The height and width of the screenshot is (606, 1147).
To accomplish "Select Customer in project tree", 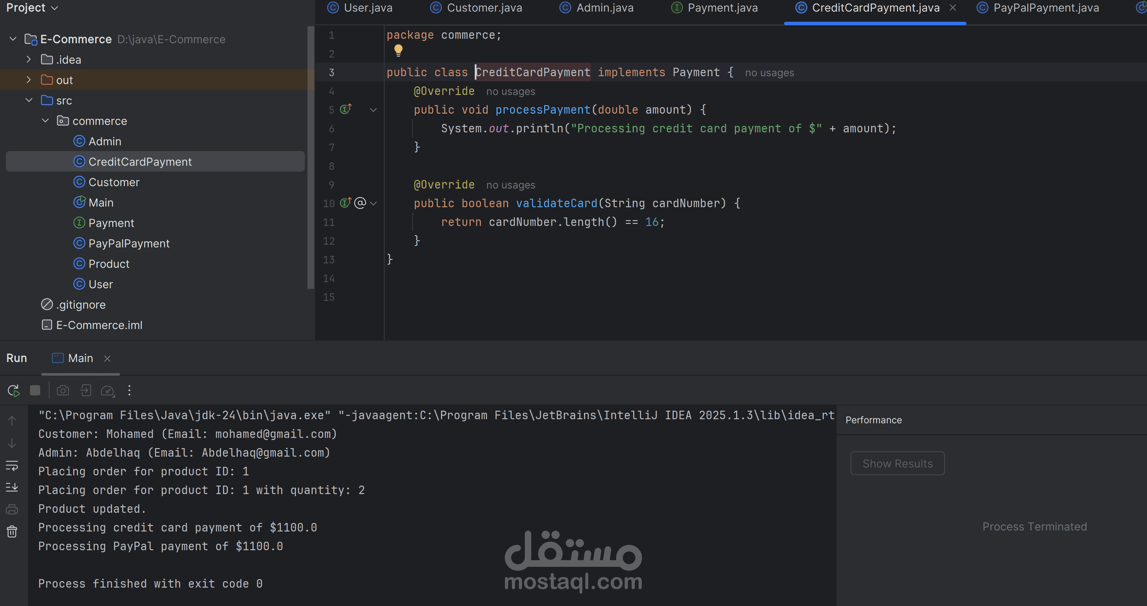I will (x=155, y=182).
